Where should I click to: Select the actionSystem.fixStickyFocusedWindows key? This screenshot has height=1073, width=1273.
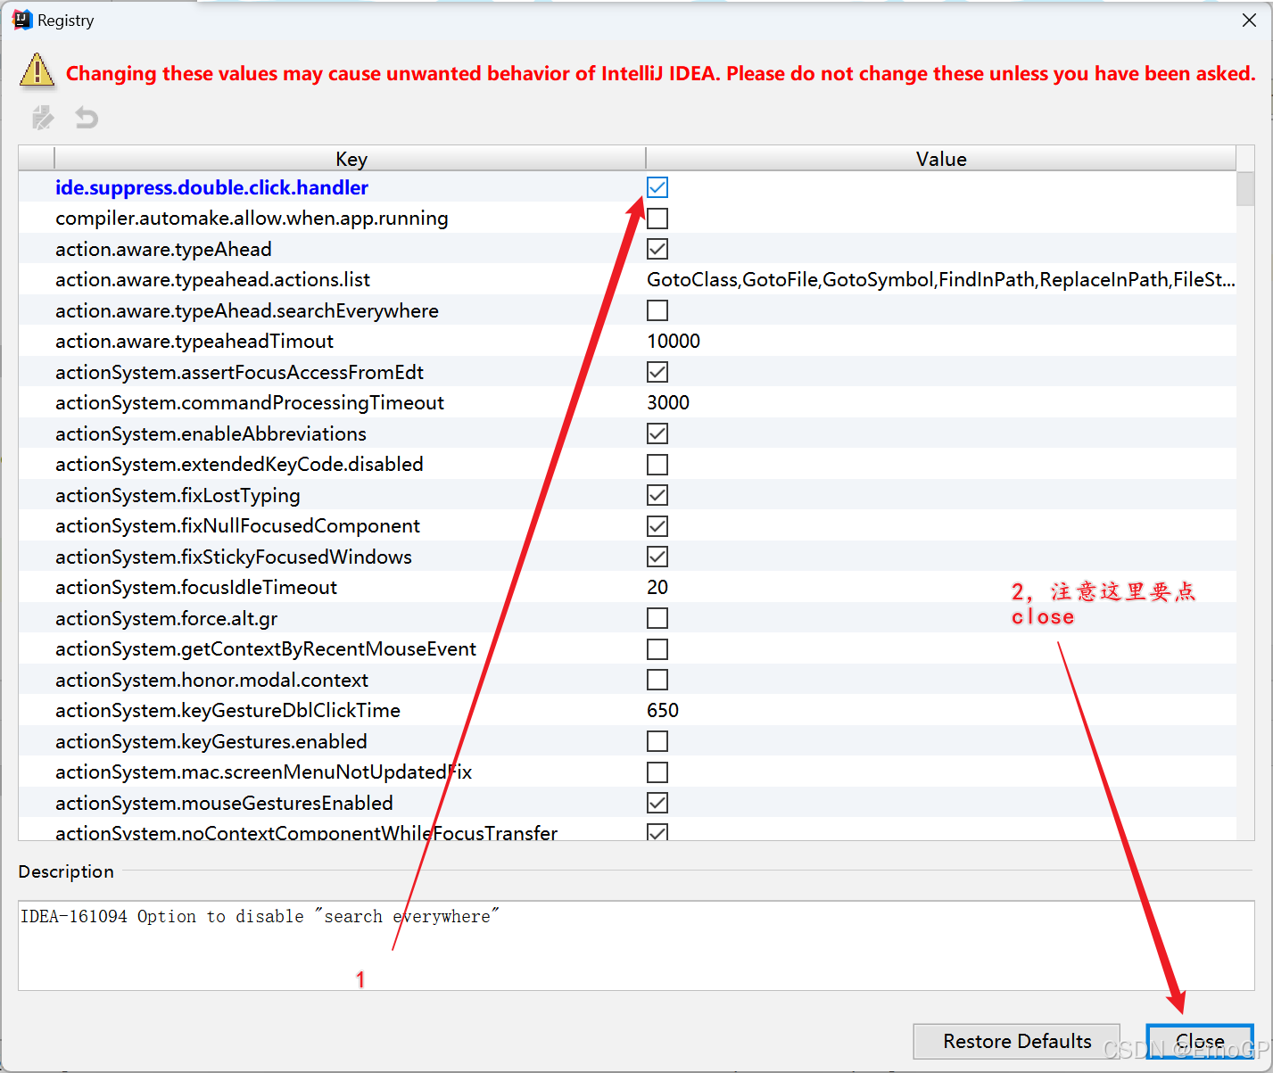(x=234, y=557)
